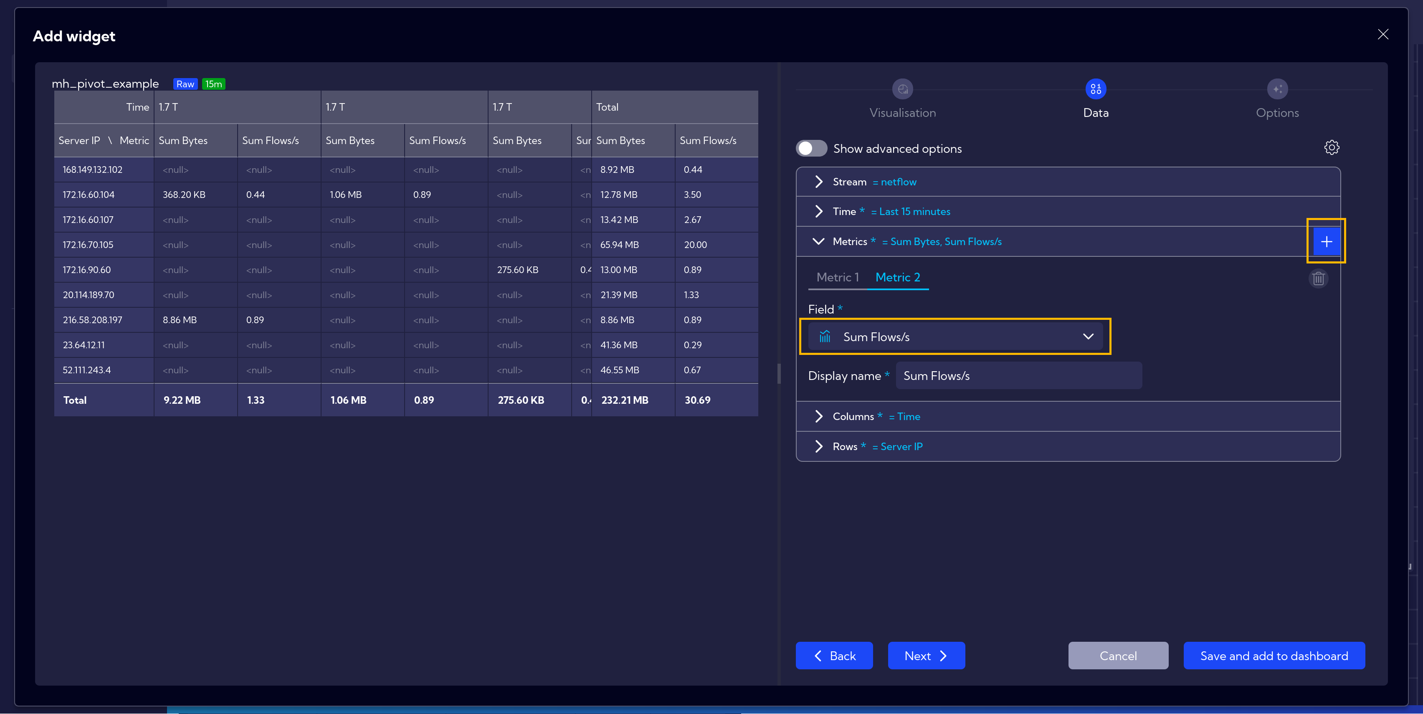Switch to Metric 1 tab
This screenshot has height=714, width=1423.
(x=838, y=277)
